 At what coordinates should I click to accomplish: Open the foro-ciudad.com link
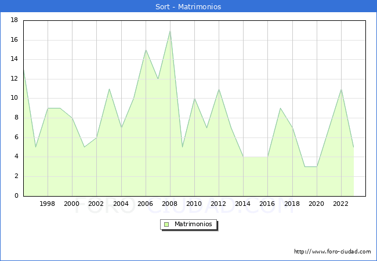click(332, 252)
